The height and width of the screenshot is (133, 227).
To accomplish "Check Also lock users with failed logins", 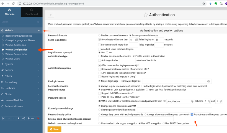I will tap(99, 49).
